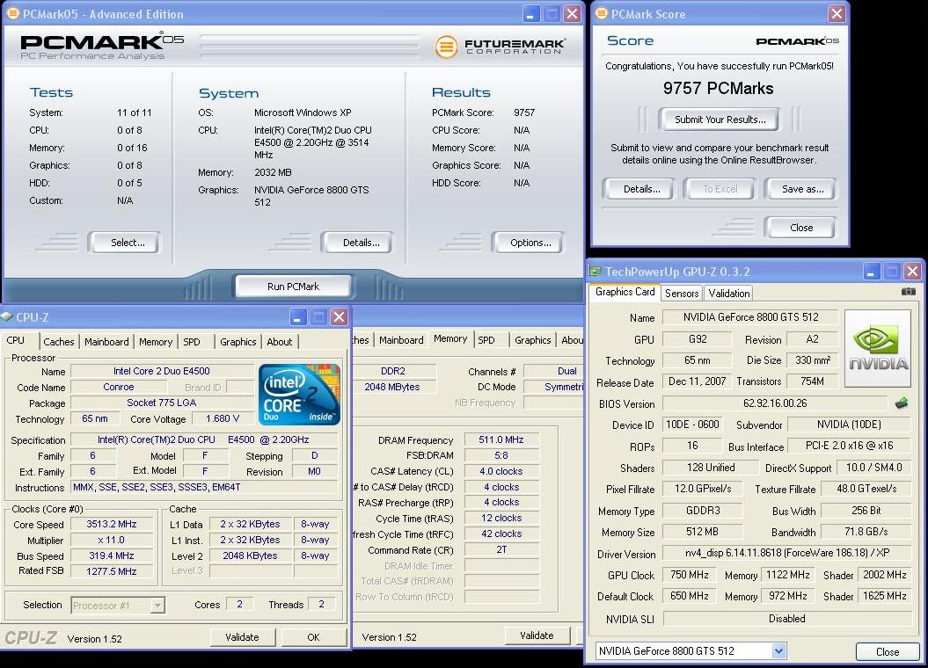Click the Command Rate value 2T
928x668 pixels.
[x=501, y=549]
